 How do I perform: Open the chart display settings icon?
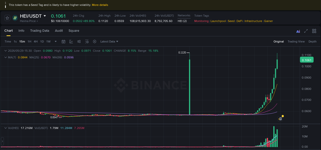tap(87, 41)
